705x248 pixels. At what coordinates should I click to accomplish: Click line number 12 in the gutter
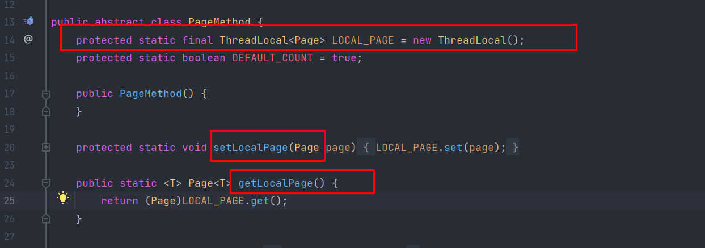tap(9, 5)
